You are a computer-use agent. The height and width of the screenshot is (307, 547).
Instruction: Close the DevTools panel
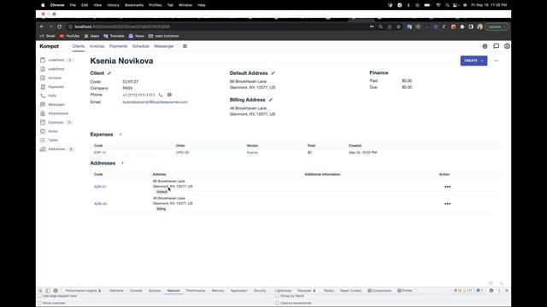tap(507, 290)
